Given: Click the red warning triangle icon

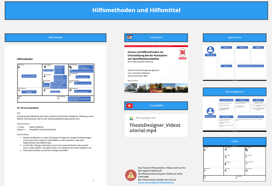Looking at the screenshot, I should [131, 175].
